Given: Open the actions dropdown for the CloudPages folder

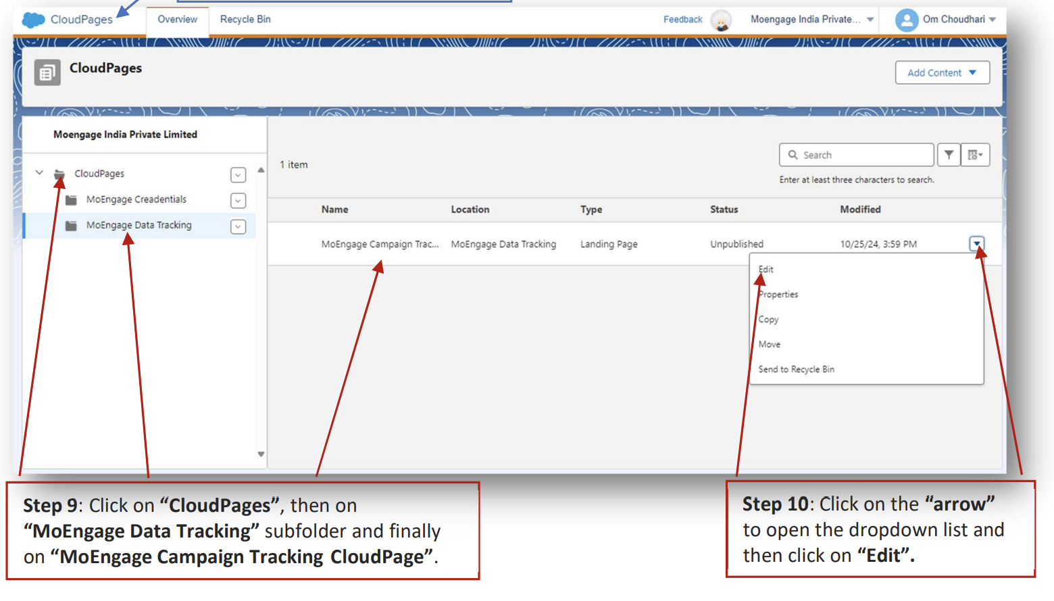Looking at the screenshot, I should click(239, 175).
